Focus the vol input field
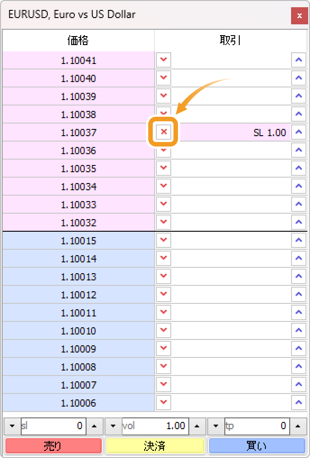310x458 pixels. 155,426
